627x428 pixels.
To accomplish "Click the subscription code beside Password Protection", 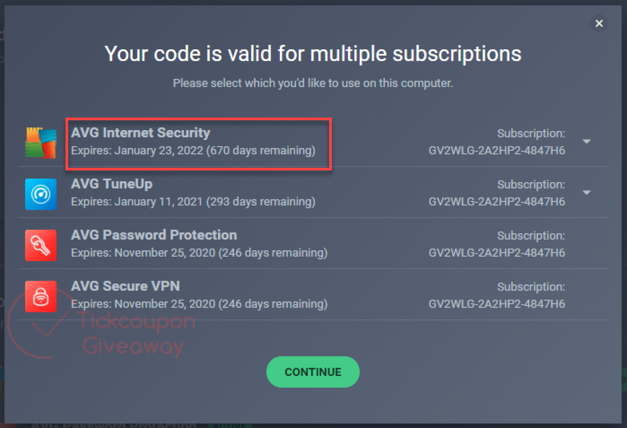I will pyautogui.click(x=497, y=253).
